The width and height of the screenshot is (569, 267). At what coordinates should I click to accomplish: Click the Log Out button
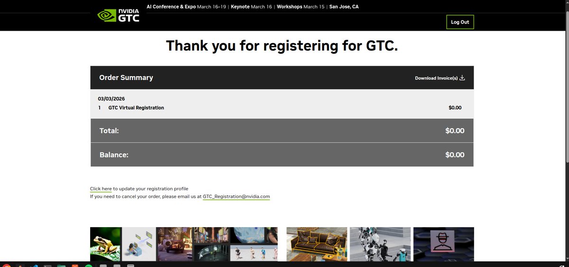(460, 22)
